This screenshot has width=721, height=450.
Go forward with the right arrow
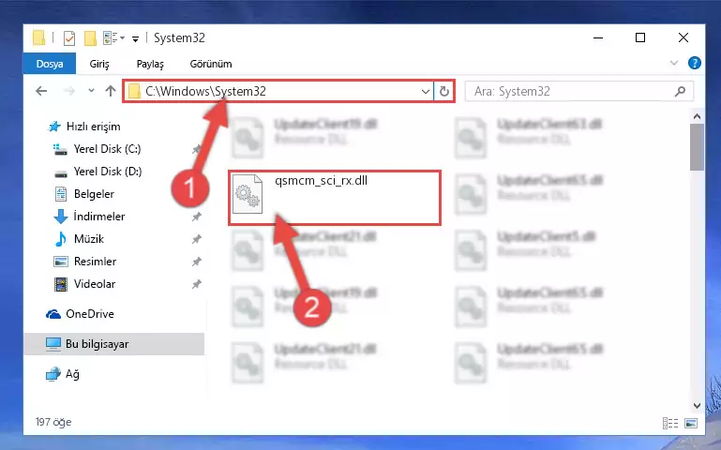(69, 91)
